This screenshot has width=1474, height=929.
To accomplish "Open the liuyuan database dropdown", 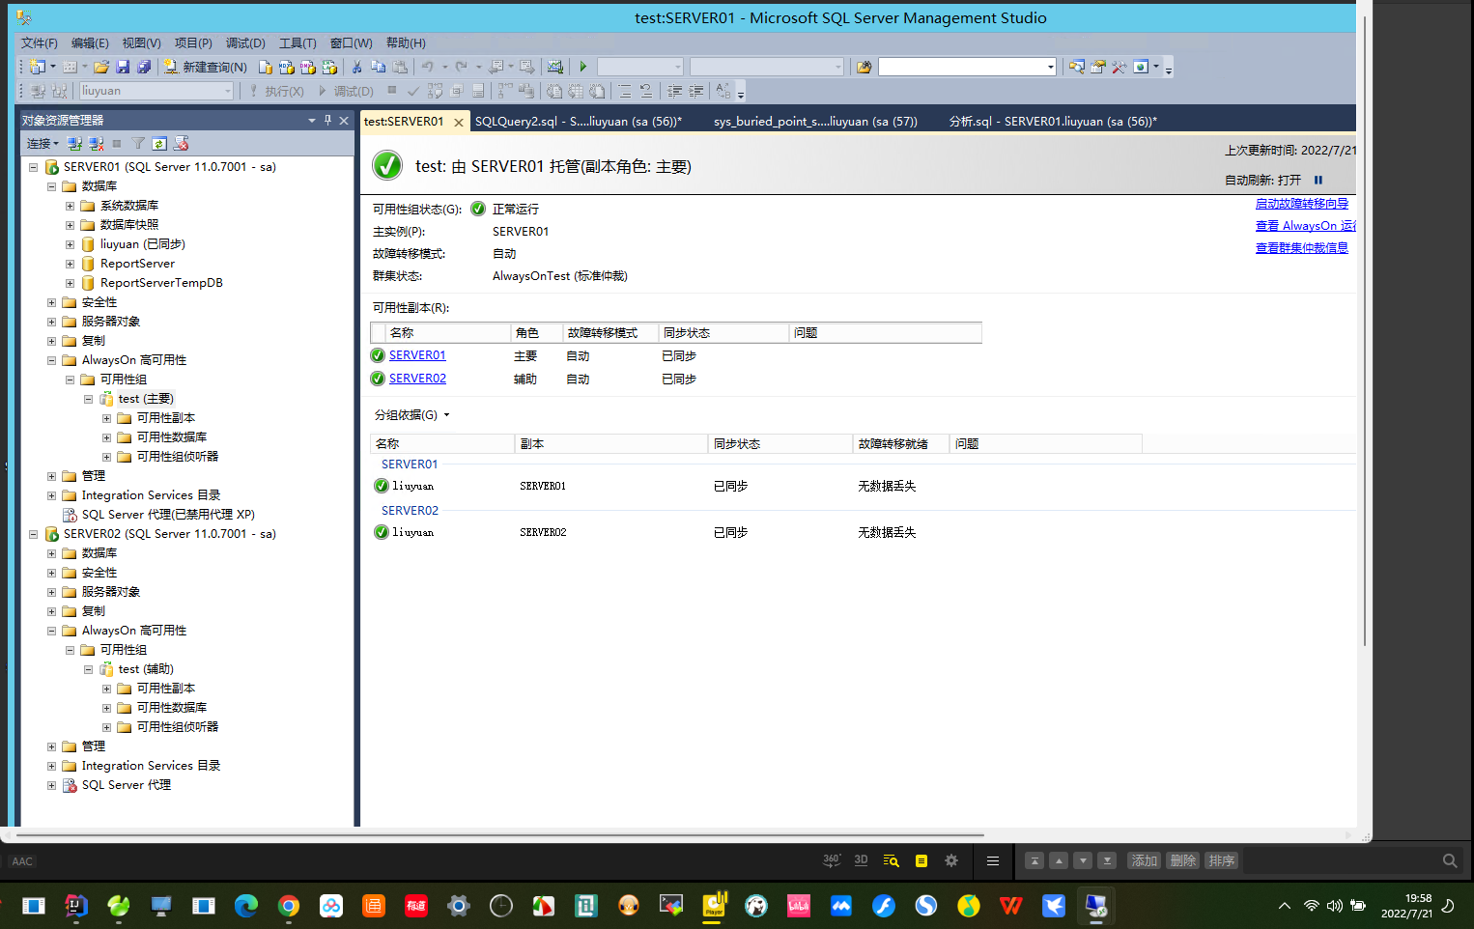I will pos(228,91).
